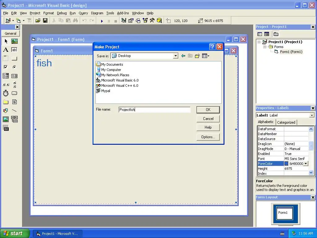
Task: Switch to the Alphabetic tab
Action: (x=266, y=122)
